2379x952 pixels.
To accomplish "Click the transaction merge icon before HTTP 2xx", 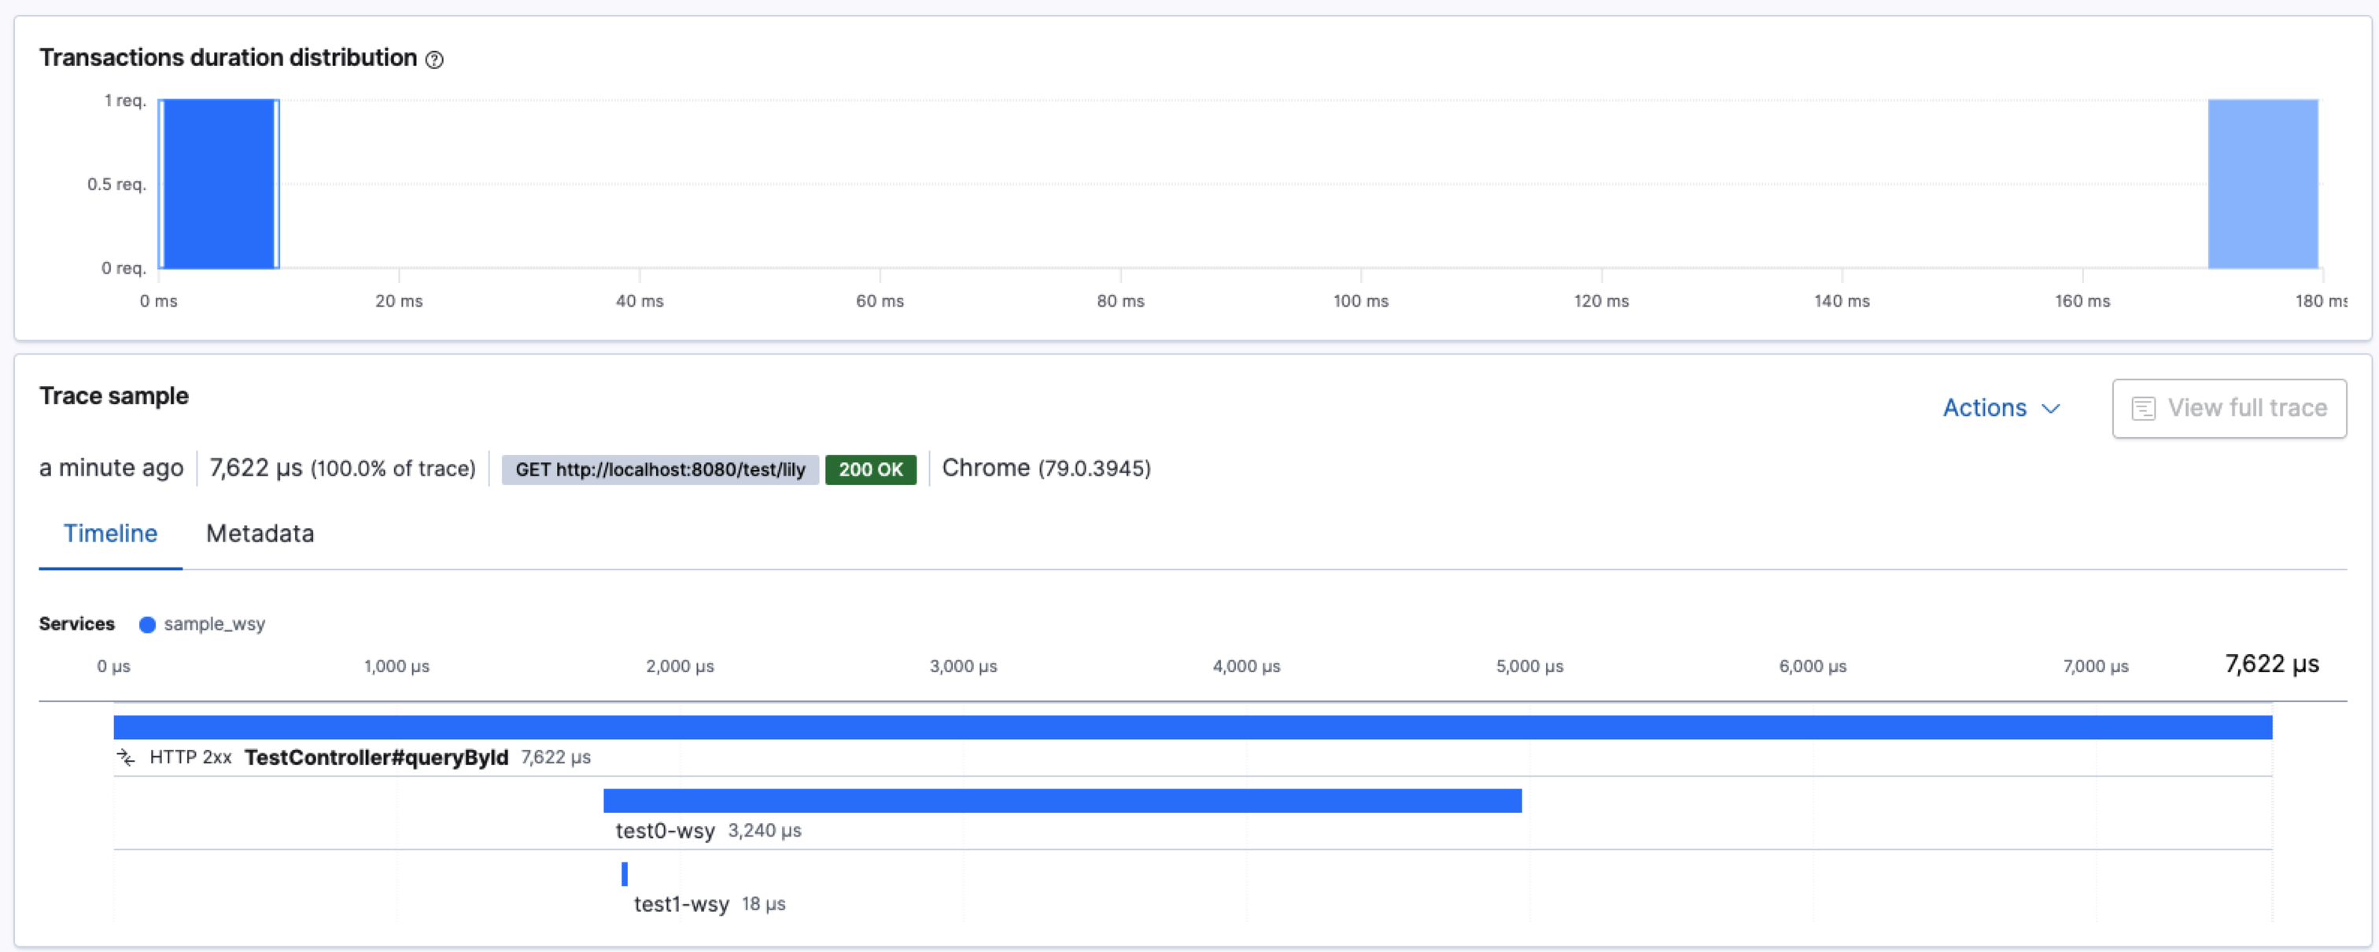I will coord(126,757).
